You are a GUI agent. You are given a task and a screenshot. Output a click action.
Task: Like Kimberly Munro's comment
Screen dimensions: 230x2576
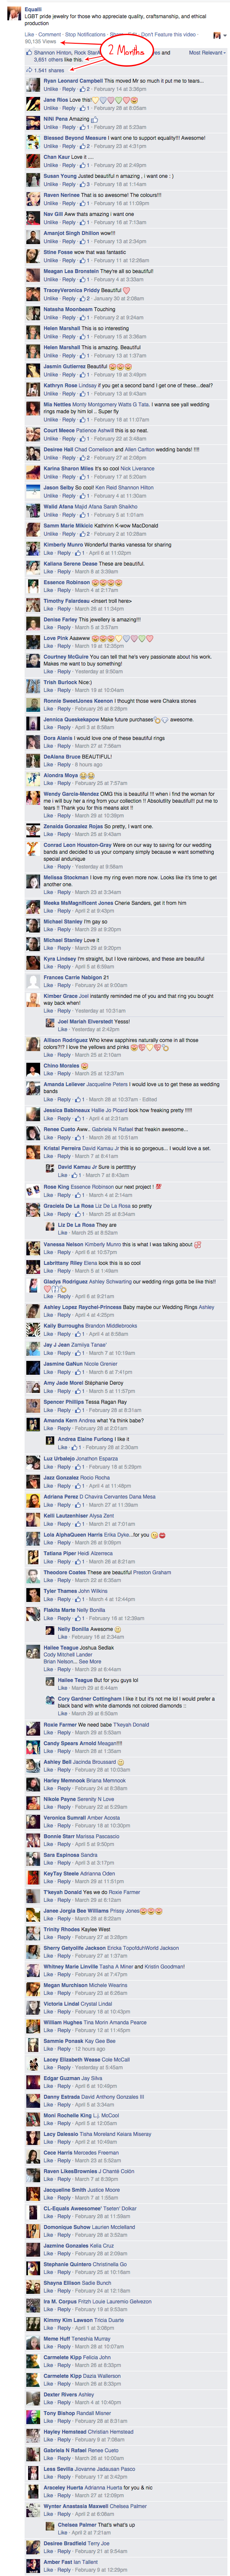click(49, 553)
